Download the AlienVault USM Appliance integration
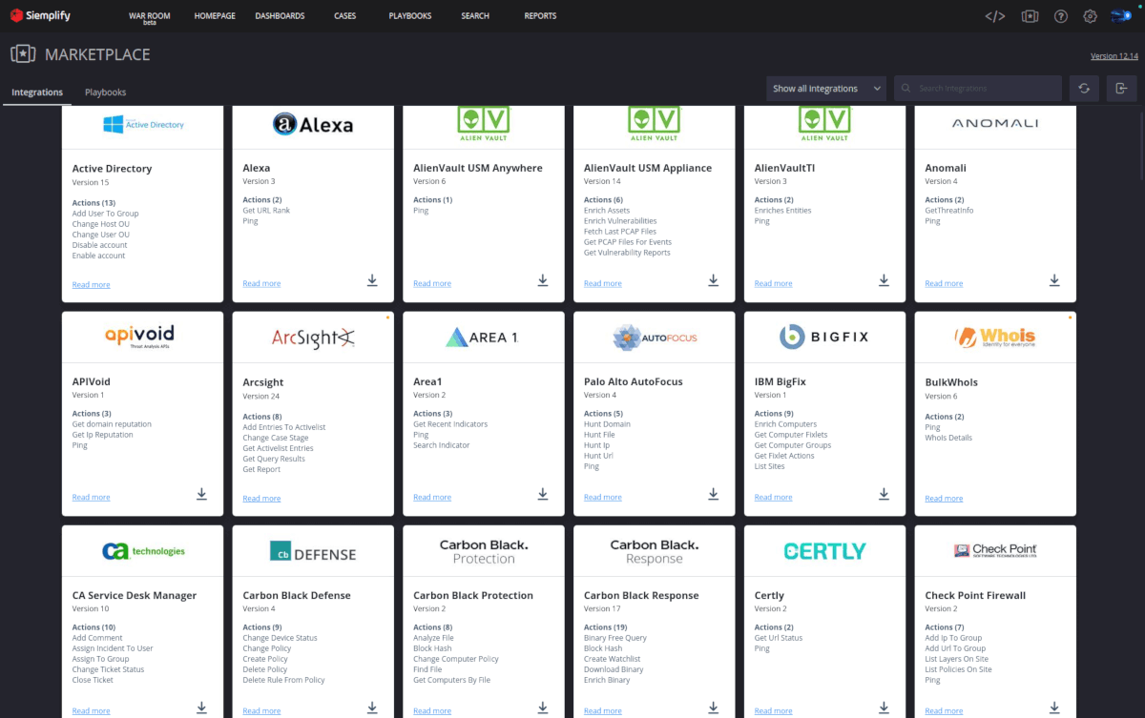Screen dimensions: 1145x718 click(x=713, y=280)
